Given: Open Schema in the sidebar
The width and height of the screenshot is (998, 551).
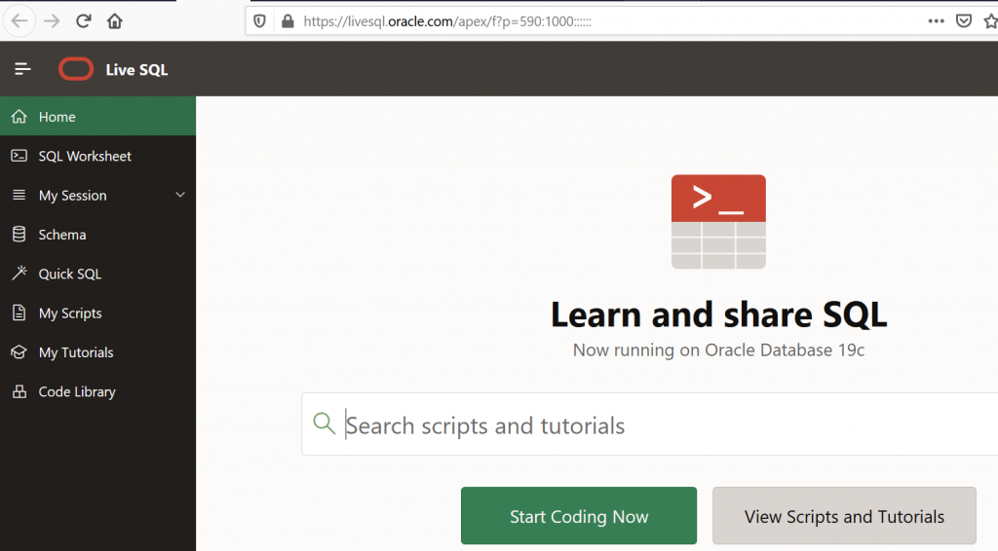Looking at the screenshot, I should 98,235.
